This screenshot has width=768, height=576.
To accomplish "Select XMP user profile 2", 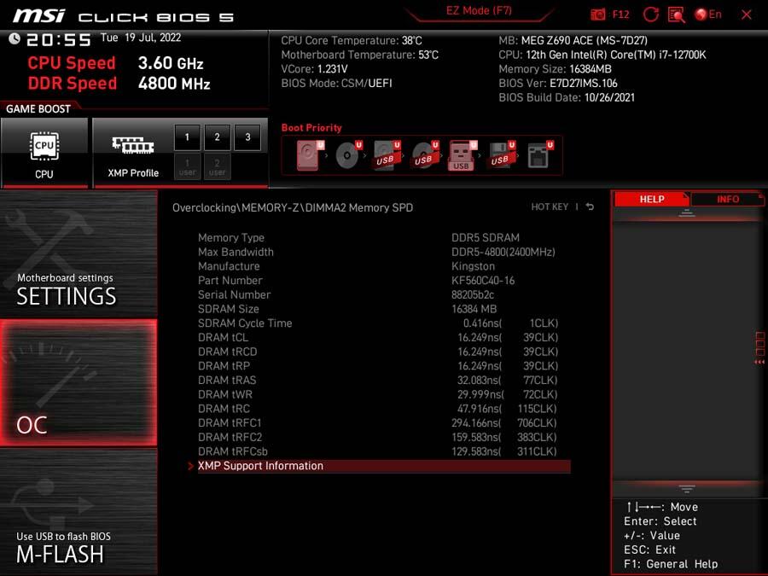I will 217,166.
